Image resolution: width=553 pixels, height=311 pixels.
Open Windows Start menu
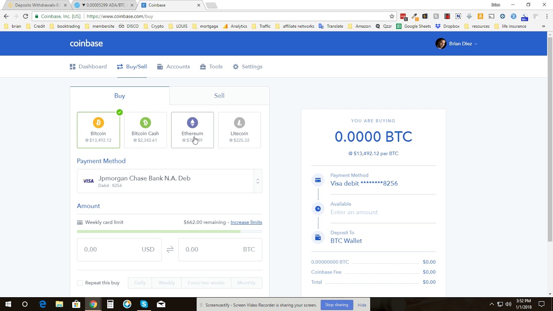[8, 305]
